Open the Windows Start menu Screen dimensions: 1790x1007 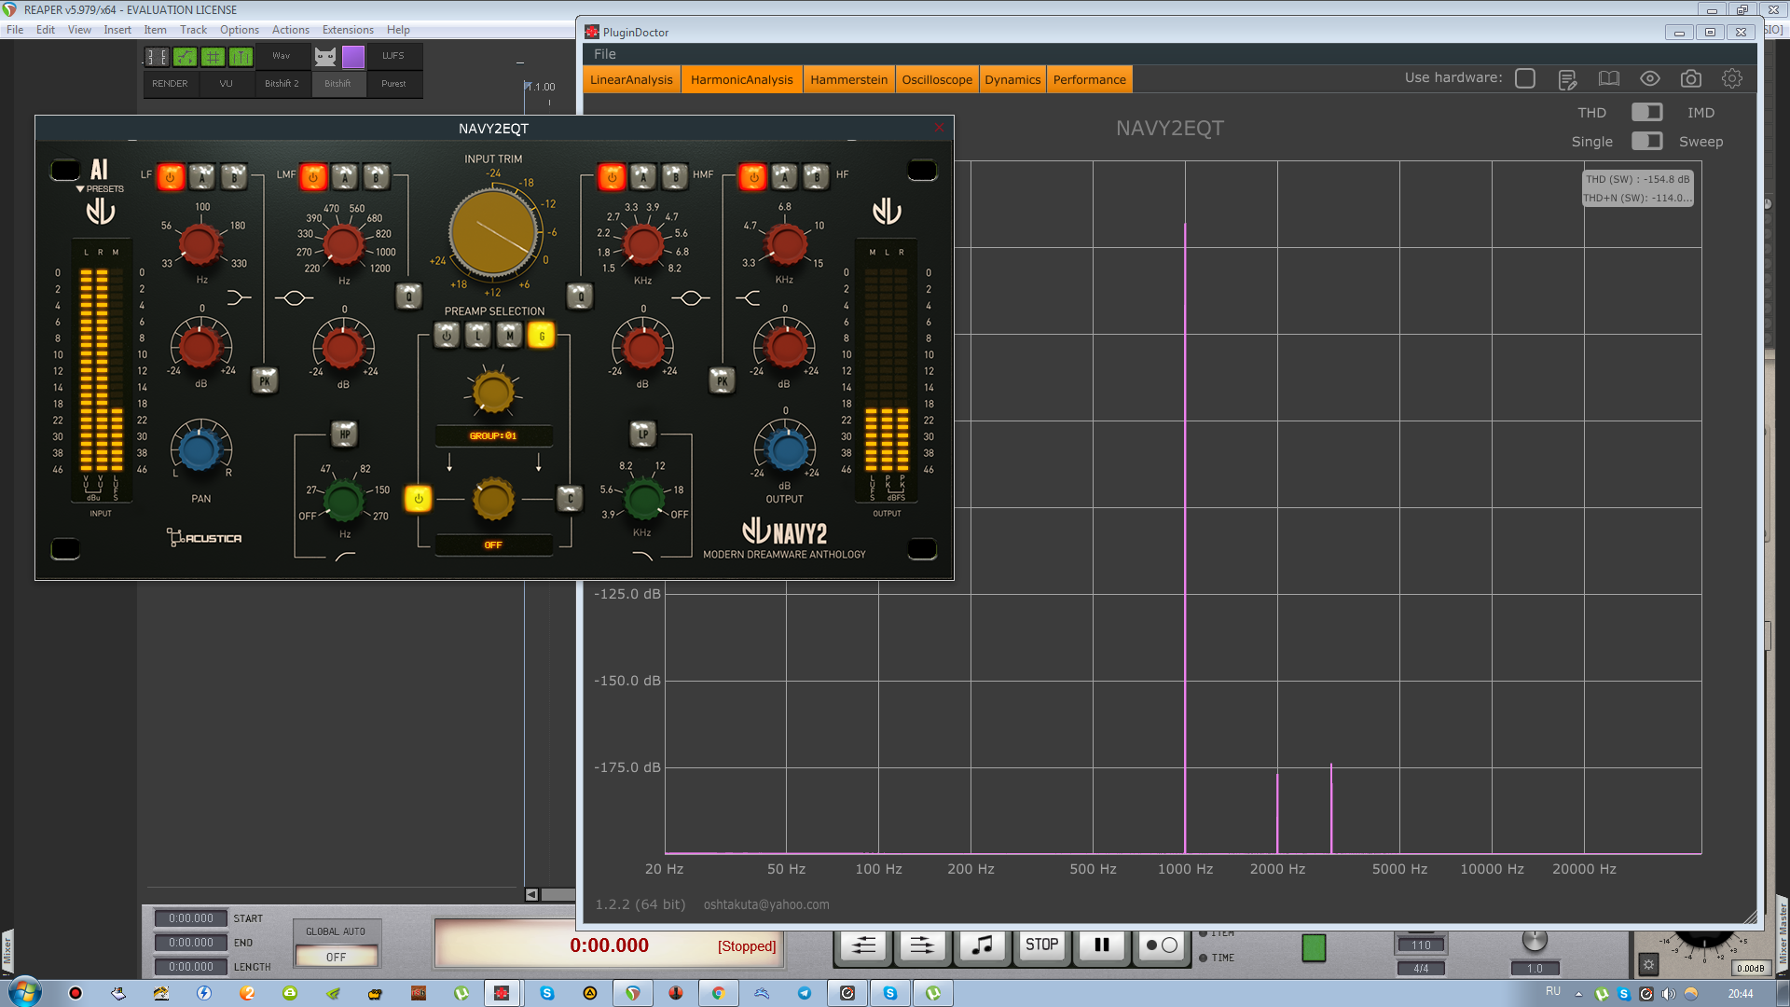pyautogui.click(x=25, y=993)
